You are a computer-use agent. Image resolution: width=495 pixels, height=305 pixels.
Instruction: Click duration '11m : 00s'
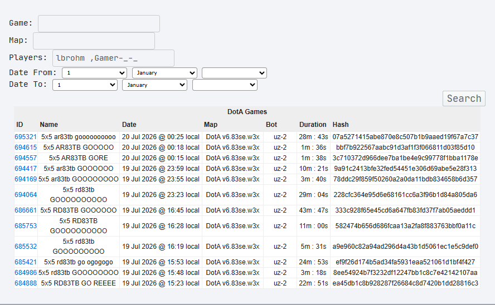pos(313,226)
